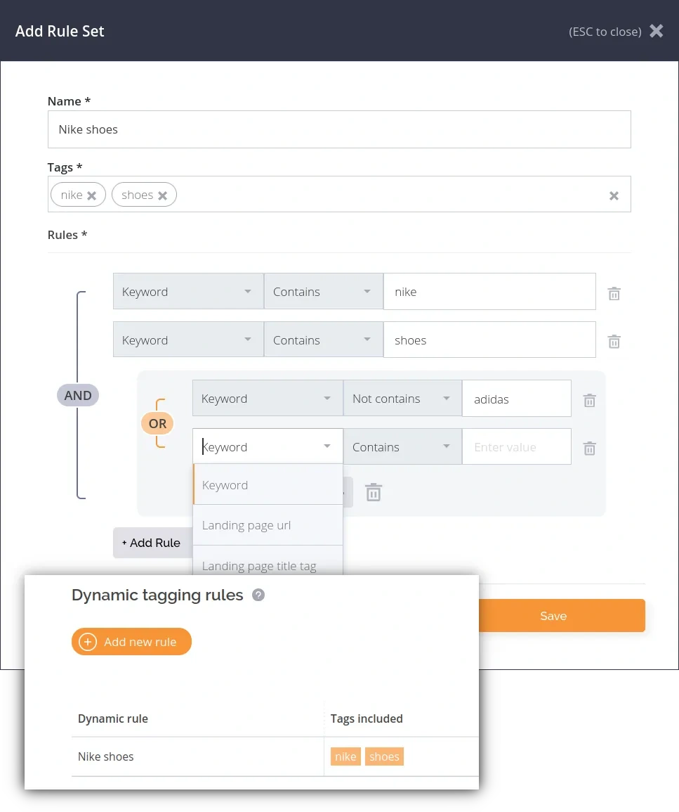This screenshot has width=679, height=812.
Task: Delete the "adidas" rule in the OR group
Action: coord(589,400)
